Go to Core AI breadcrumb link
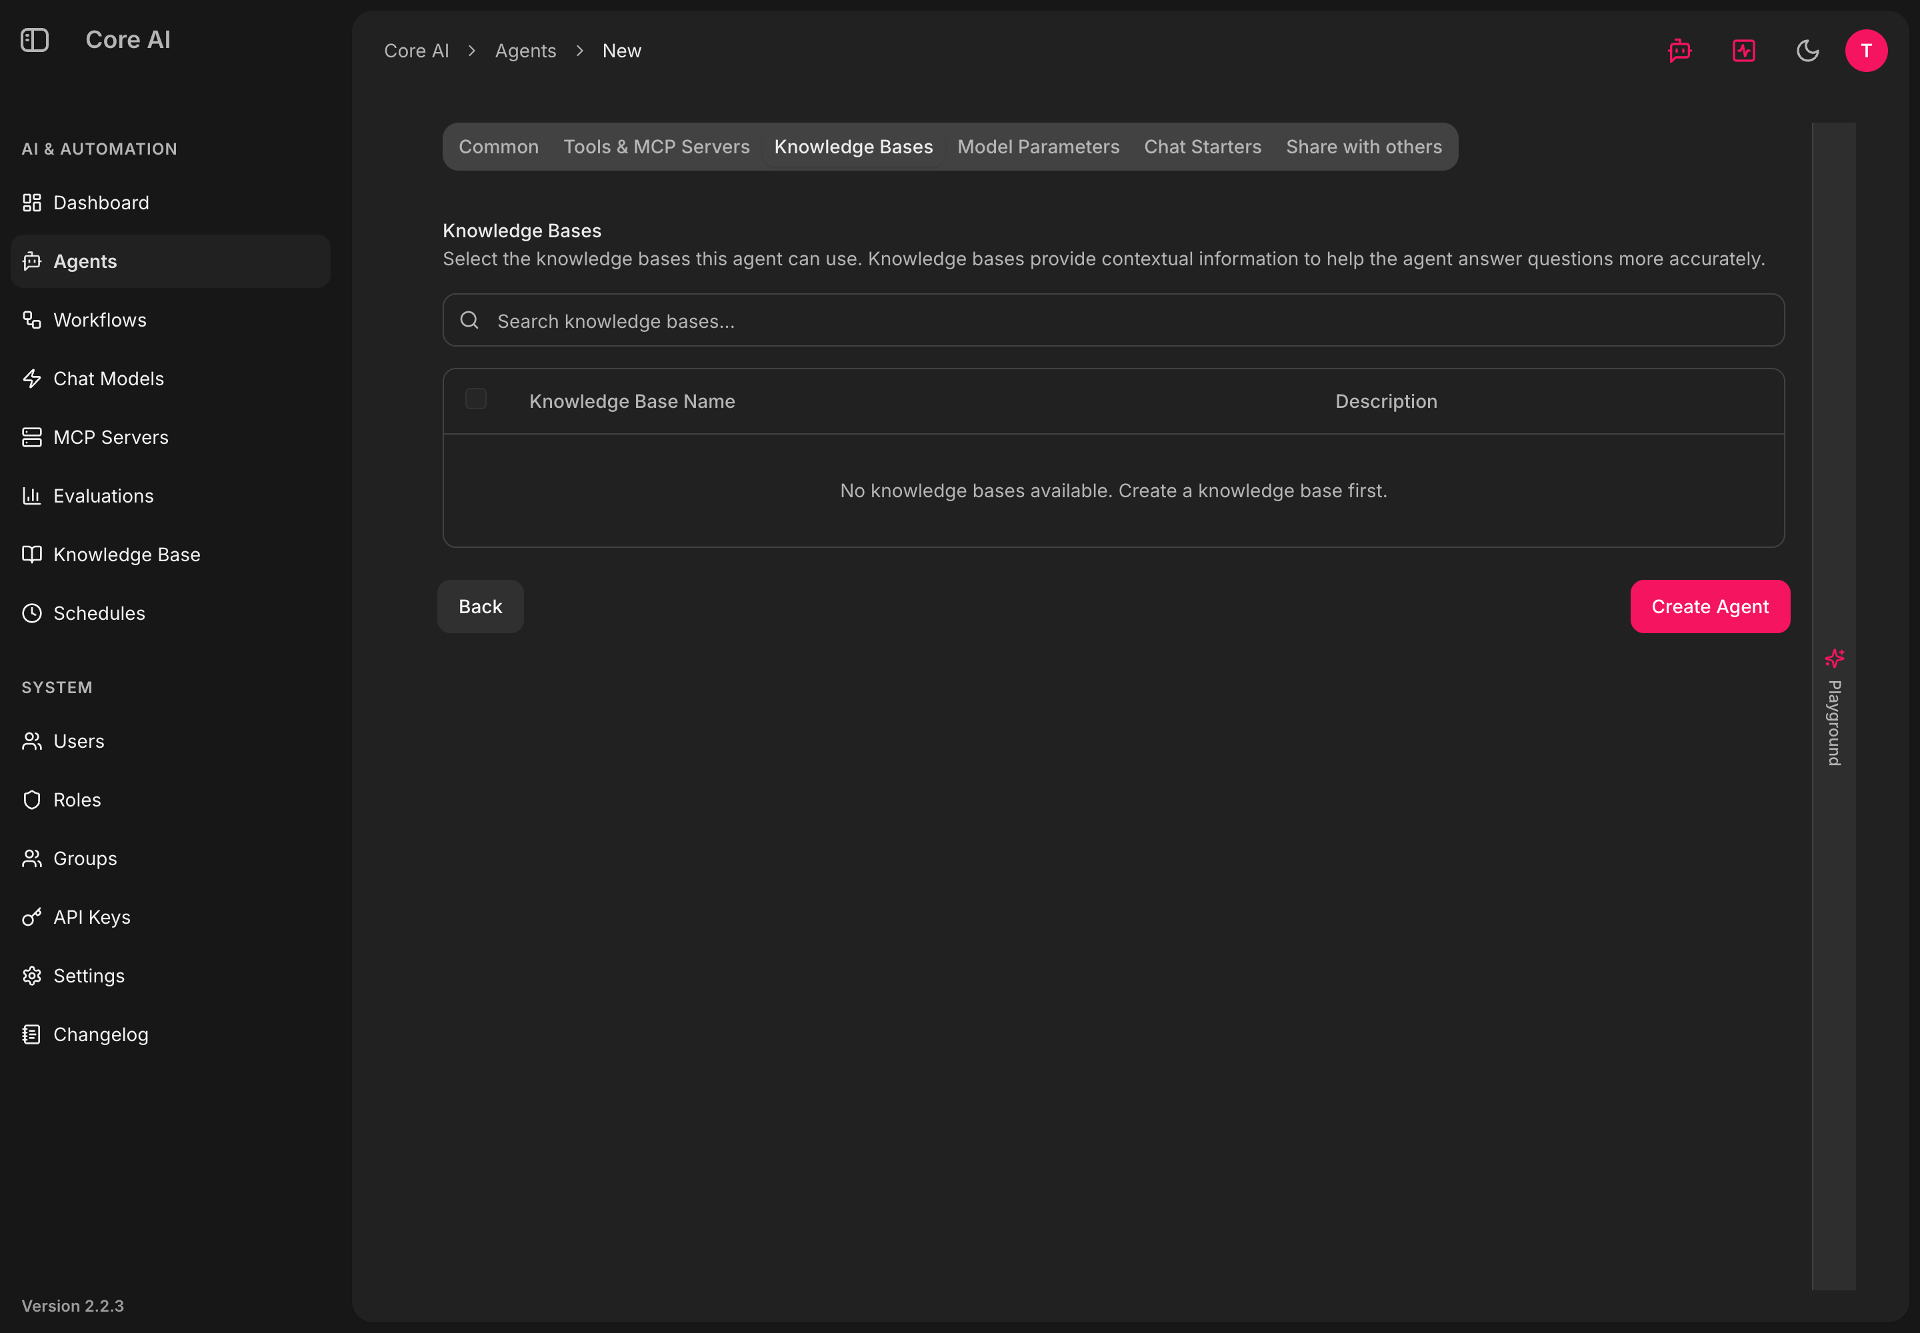This screenshot has height=1333, width=1920. click(x=416, y=51)
